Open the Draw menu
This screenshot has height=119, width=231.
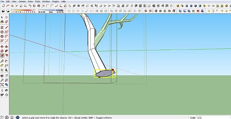30,2
